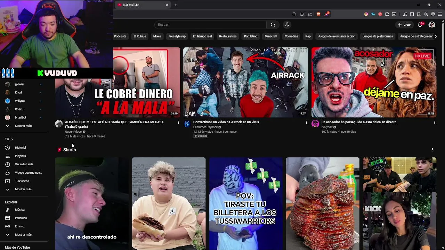Click the tab search extension icon
445x250 pixels.
point(394,14)
